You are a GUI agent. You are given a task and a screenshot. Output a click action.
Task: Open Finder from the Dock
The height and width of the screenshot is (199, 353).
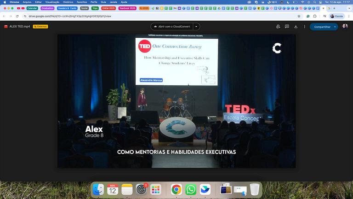98,189
